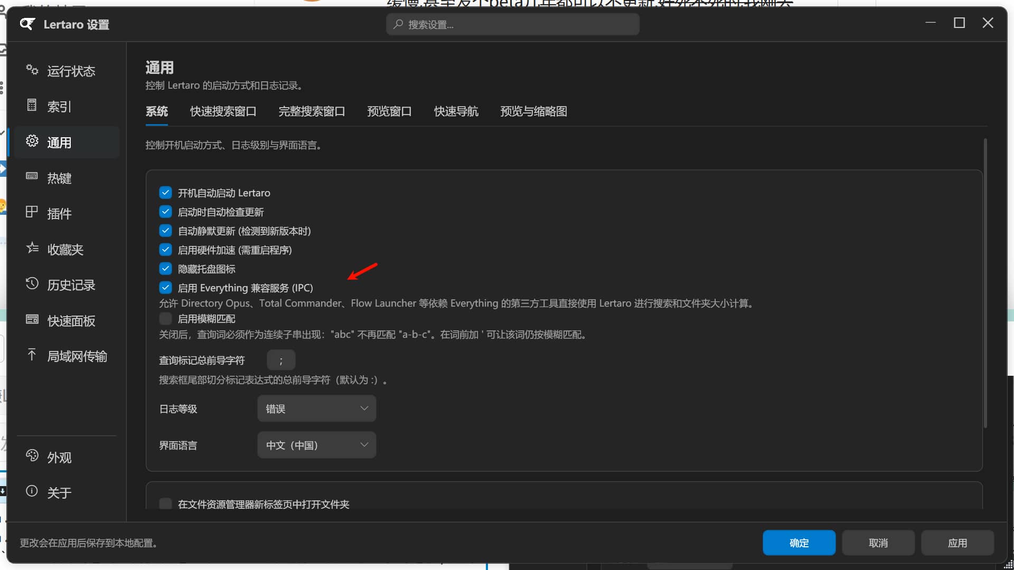Image resolution: width=1014 pixels, height=570 pixels.
Task: Open 运行状态 via its gears icon
Action: (x=32, y=70)
